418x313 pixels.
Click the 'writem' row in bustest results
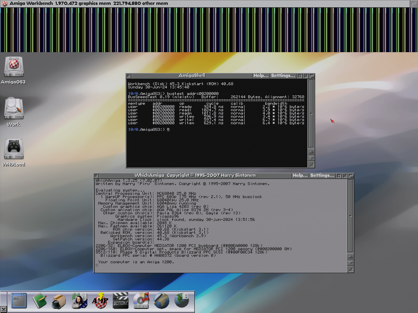point(216,123)
